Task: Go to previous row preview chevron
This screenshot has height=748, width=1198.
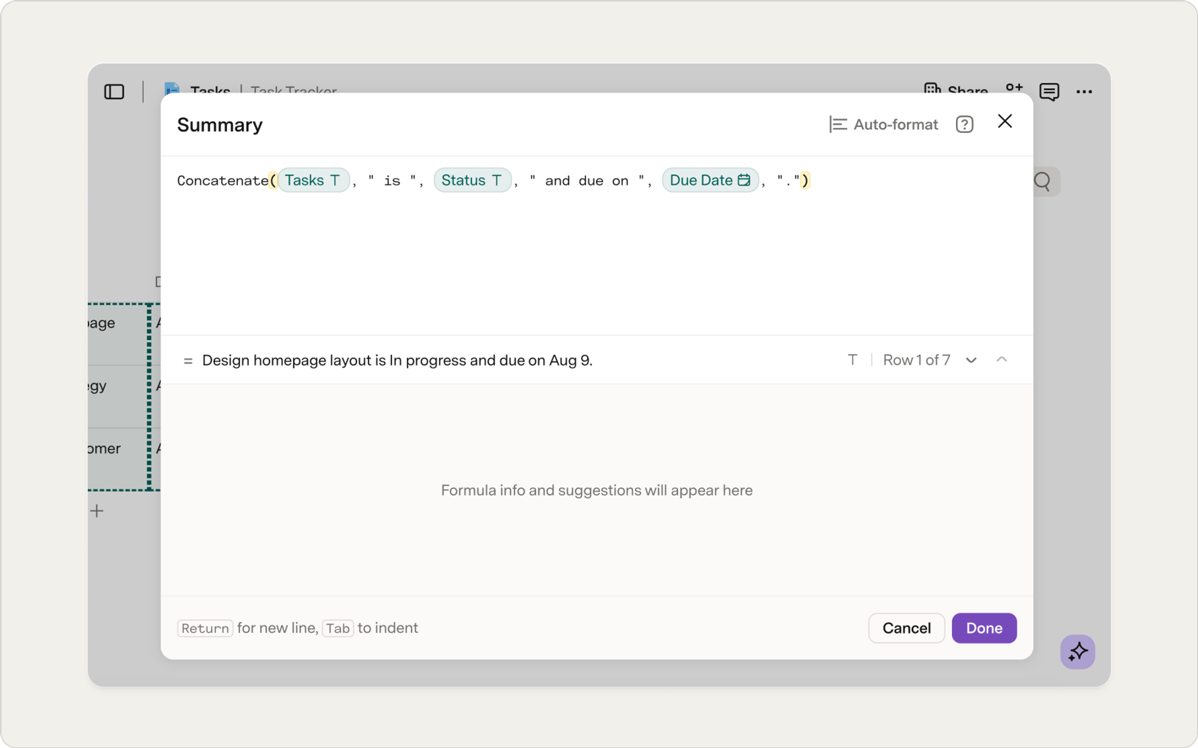Action: [x=1002, y=359]
